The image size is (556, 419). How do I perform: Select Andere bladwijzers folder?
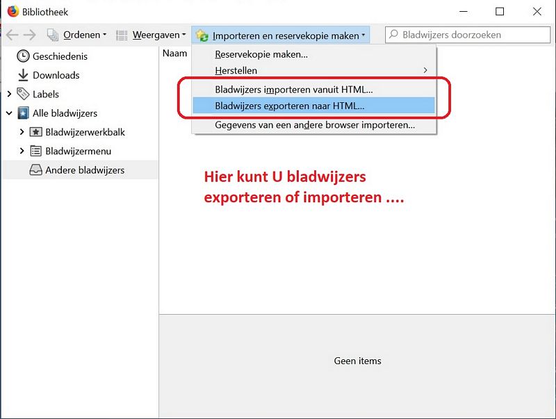coord(85,170)
